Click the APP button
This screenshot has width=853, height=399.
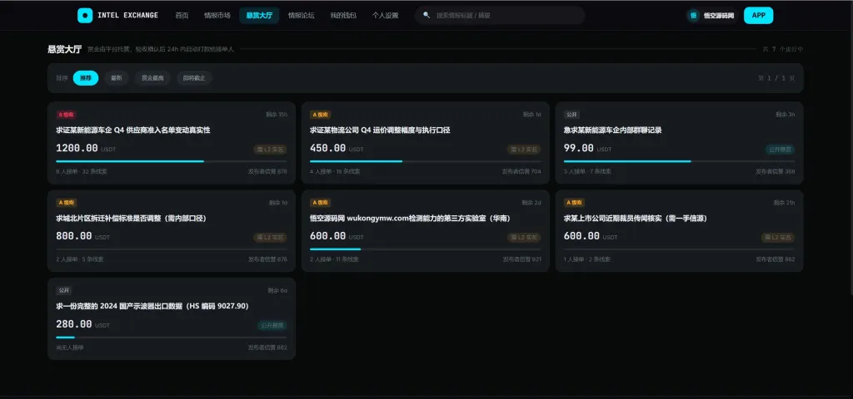pyautogui.click(x=758, y=15)
